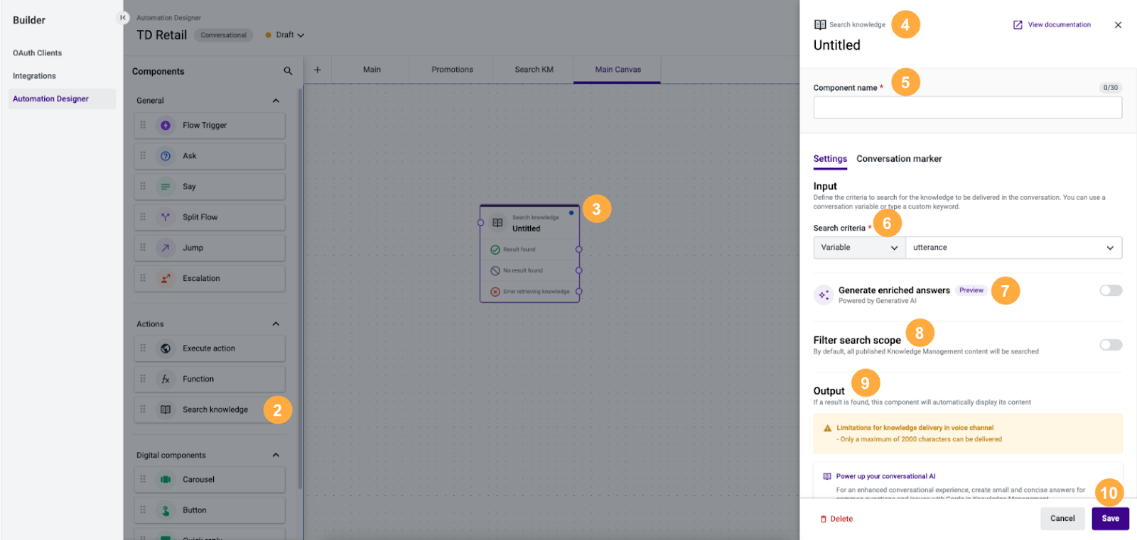Image resolution: width=1137 pixels, height=540 pixels.
Task: Open Integrations in Builder menu
Action: [x=34, y=76]
